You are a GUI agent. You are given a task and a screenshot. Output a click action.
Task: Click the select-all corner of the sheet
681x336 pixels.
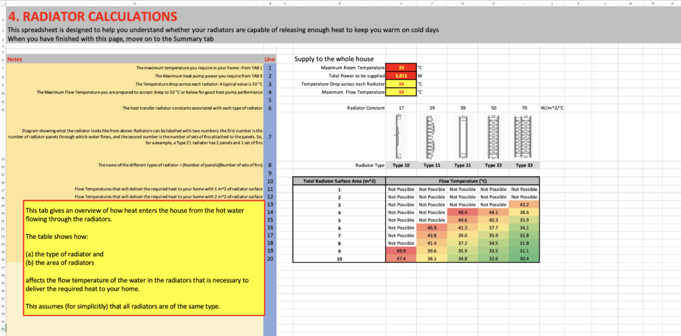pyautogui.click(x=2, y=3)
